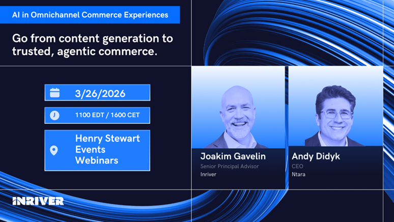The width and height of the screenshot is (394, 222).
Task: Select the Henry Stewart Events Webinars box
Action: click(98, 150)
